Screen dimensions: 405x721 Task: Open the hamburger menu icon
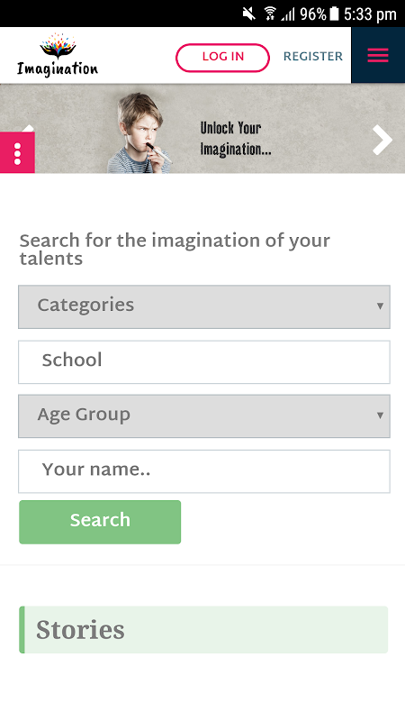tap(378, 56)
